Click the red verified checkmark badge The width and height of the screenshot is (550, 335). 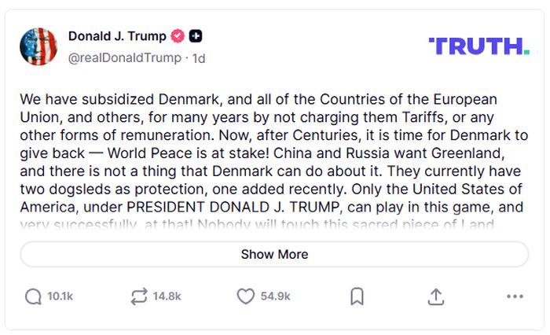(178, 36)
